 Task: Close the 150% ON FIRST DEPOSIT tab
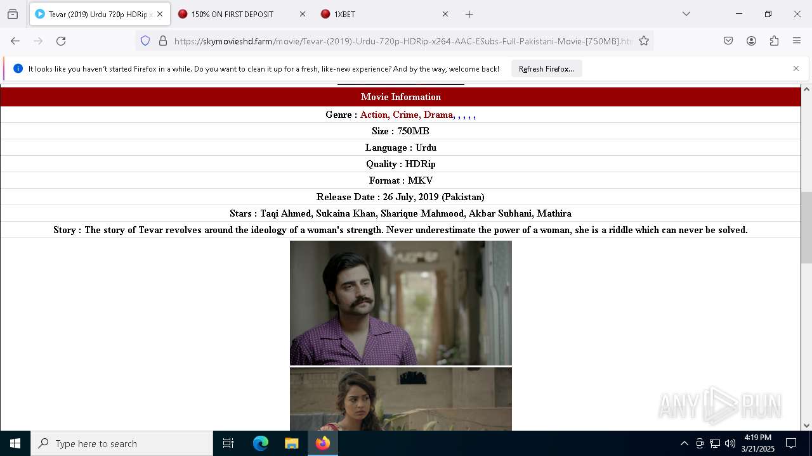tap(303, 14)
